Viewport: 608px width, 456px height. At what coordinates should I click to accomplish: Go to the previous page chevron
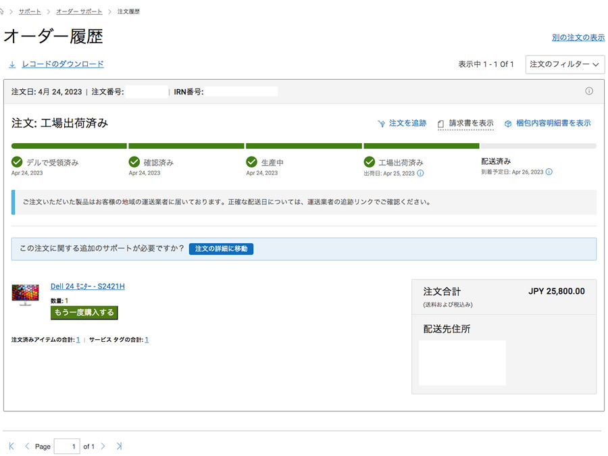pos(27,447)
